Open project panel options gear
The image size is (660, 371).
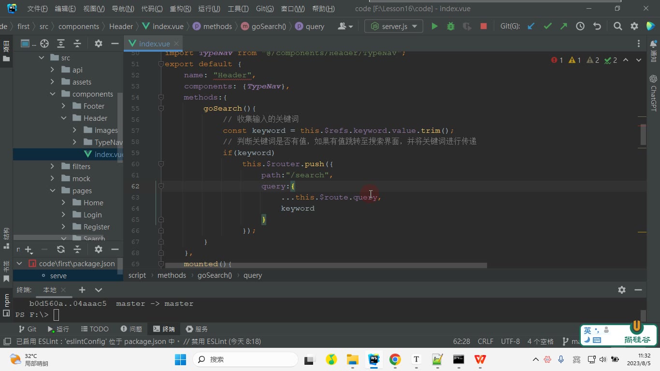pyautogui.click(x=99, y=43)
